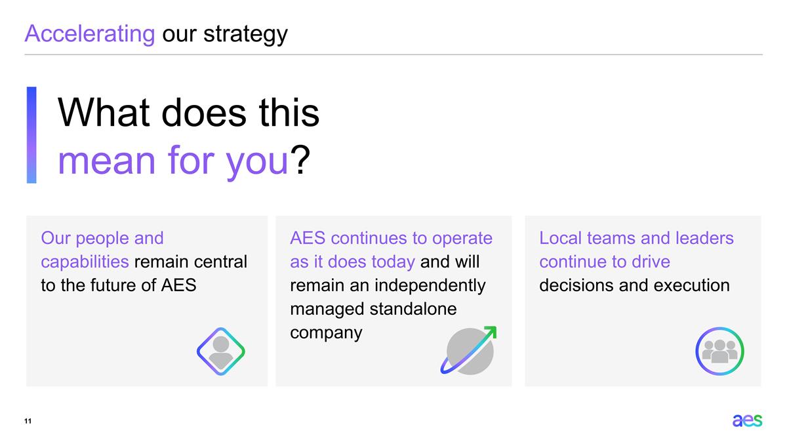Click the "decisions and execution" text
The height and width of the screenshot is (442, 787).
point(634,285)
